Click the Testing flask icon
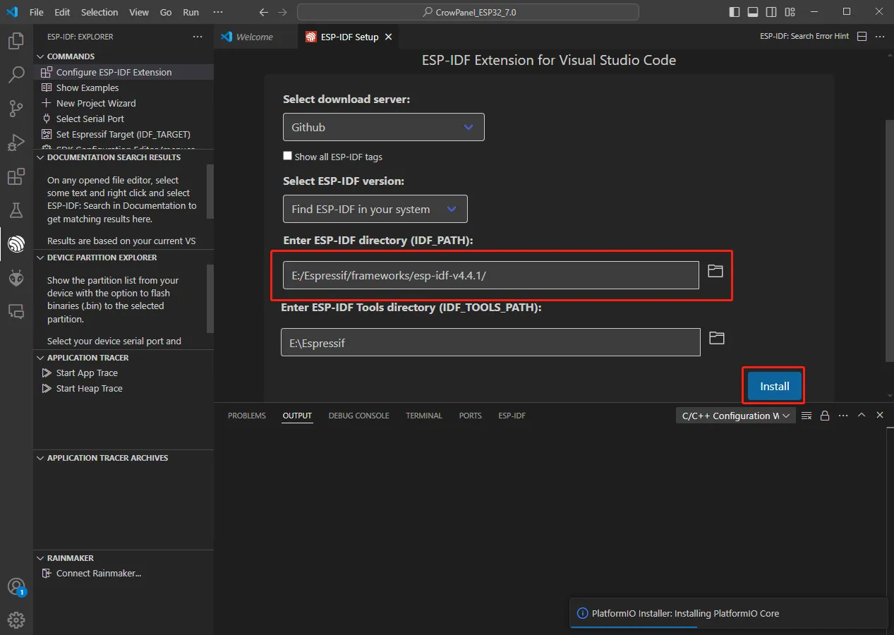The height and width of the screenshot is (635, 894). click(16, 210)
